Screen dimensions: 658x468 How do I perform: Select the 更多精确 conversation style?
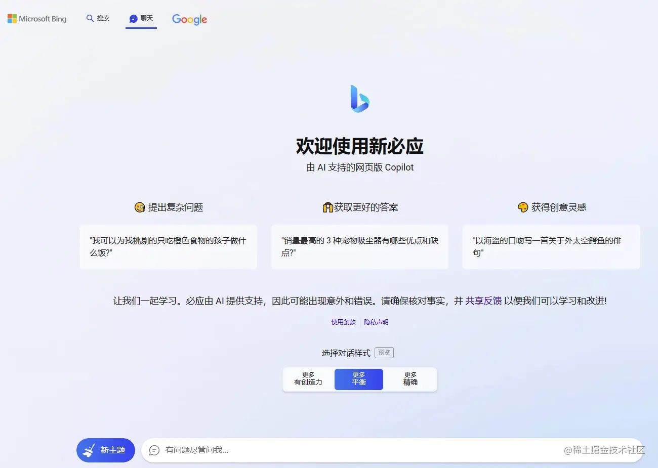click(x=410, y=379)
